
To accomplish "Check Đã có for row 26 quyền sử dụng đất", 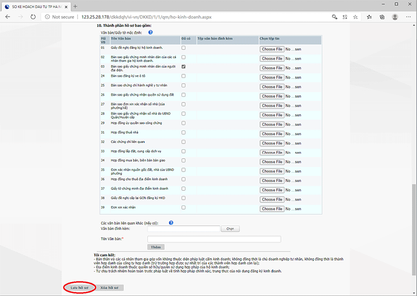I will (x=183, y=95).
